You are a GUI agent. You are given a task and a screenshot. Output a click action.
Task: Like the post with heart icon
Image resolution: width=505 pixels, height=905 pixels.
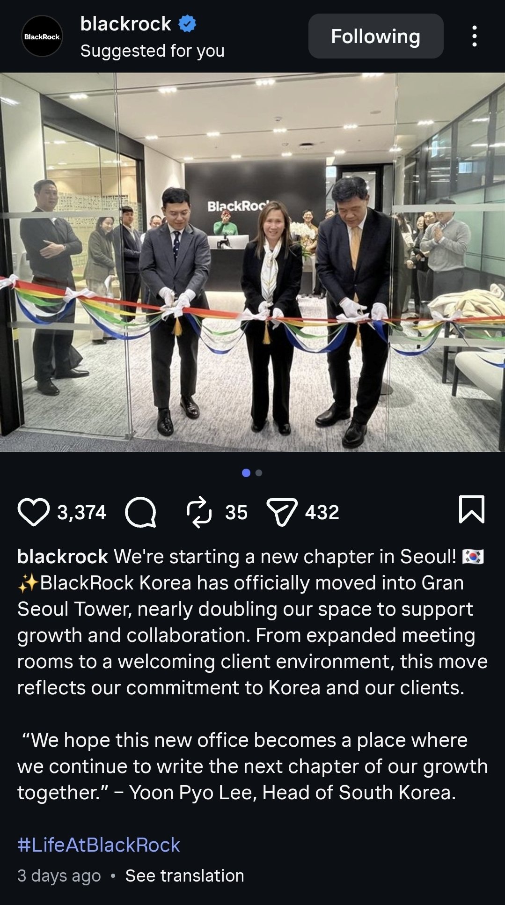[33, 512]
